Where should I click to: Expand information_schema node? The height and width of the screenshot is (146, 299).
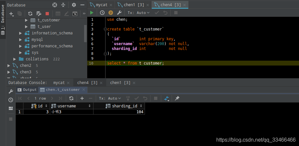(21, 33)
